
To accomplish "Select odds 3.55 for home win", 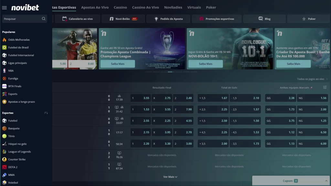I will (141, 98).
